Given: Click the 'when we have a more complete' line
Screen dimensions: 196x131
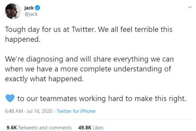Looking at the screenshot, I should coord(88,69).
